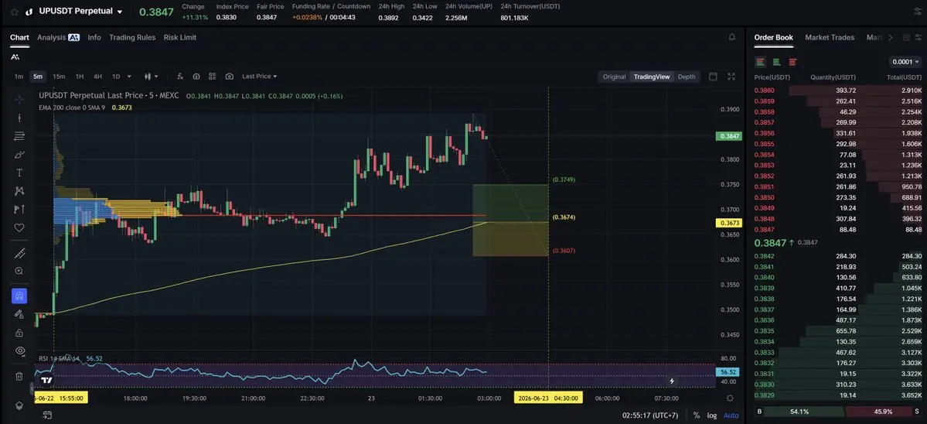The width and height of the screenshot is (927, 424).
Task: Toggle stay-in-drawing-mode pencil lock
Action: tap(19, 314)
